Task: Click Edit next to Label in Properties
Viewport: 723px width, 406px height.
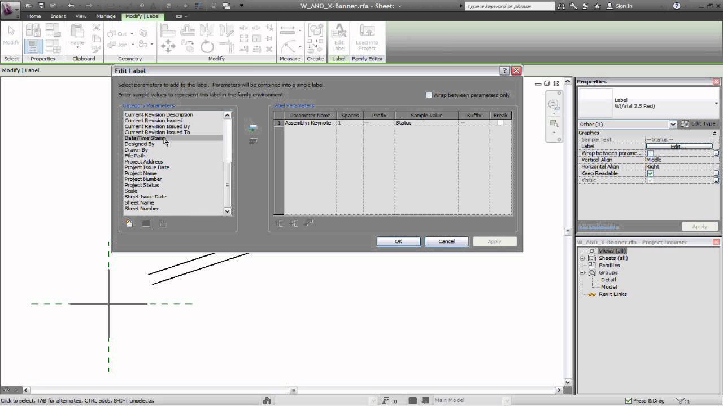Action: coord(678,147)
